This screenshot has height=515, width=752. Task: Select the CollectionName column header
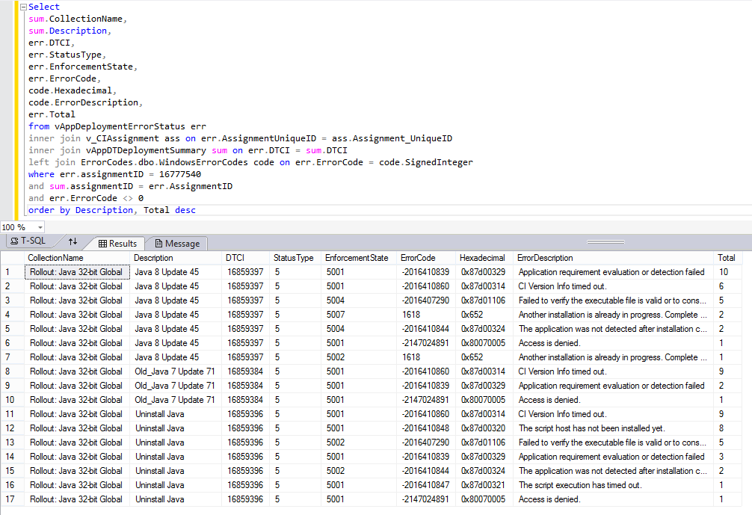(x=55, y=258)
